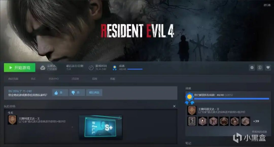Click the shield achievement icon in 成就 panel
The height and width of the screenshot is (147, 274).
192,110
